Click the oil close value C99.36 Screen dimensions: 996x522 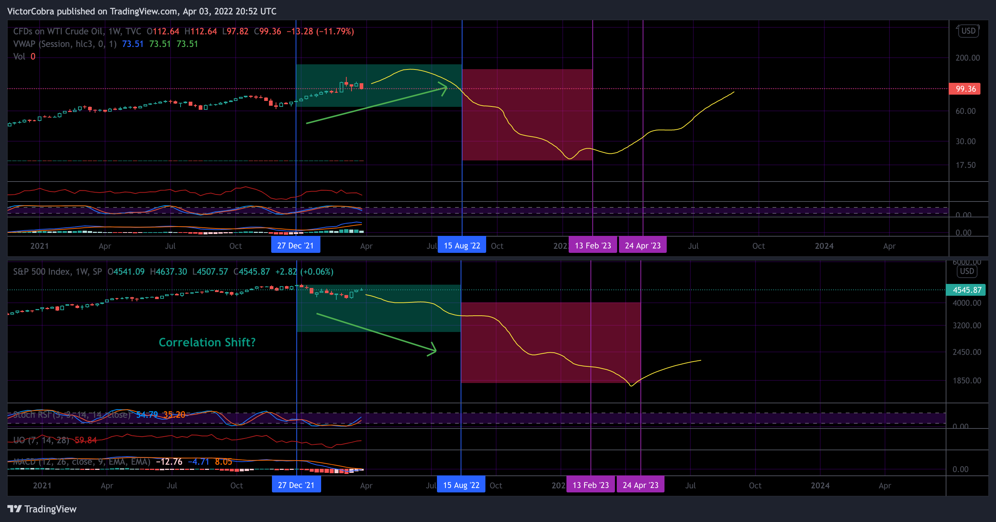click(267, 31)
